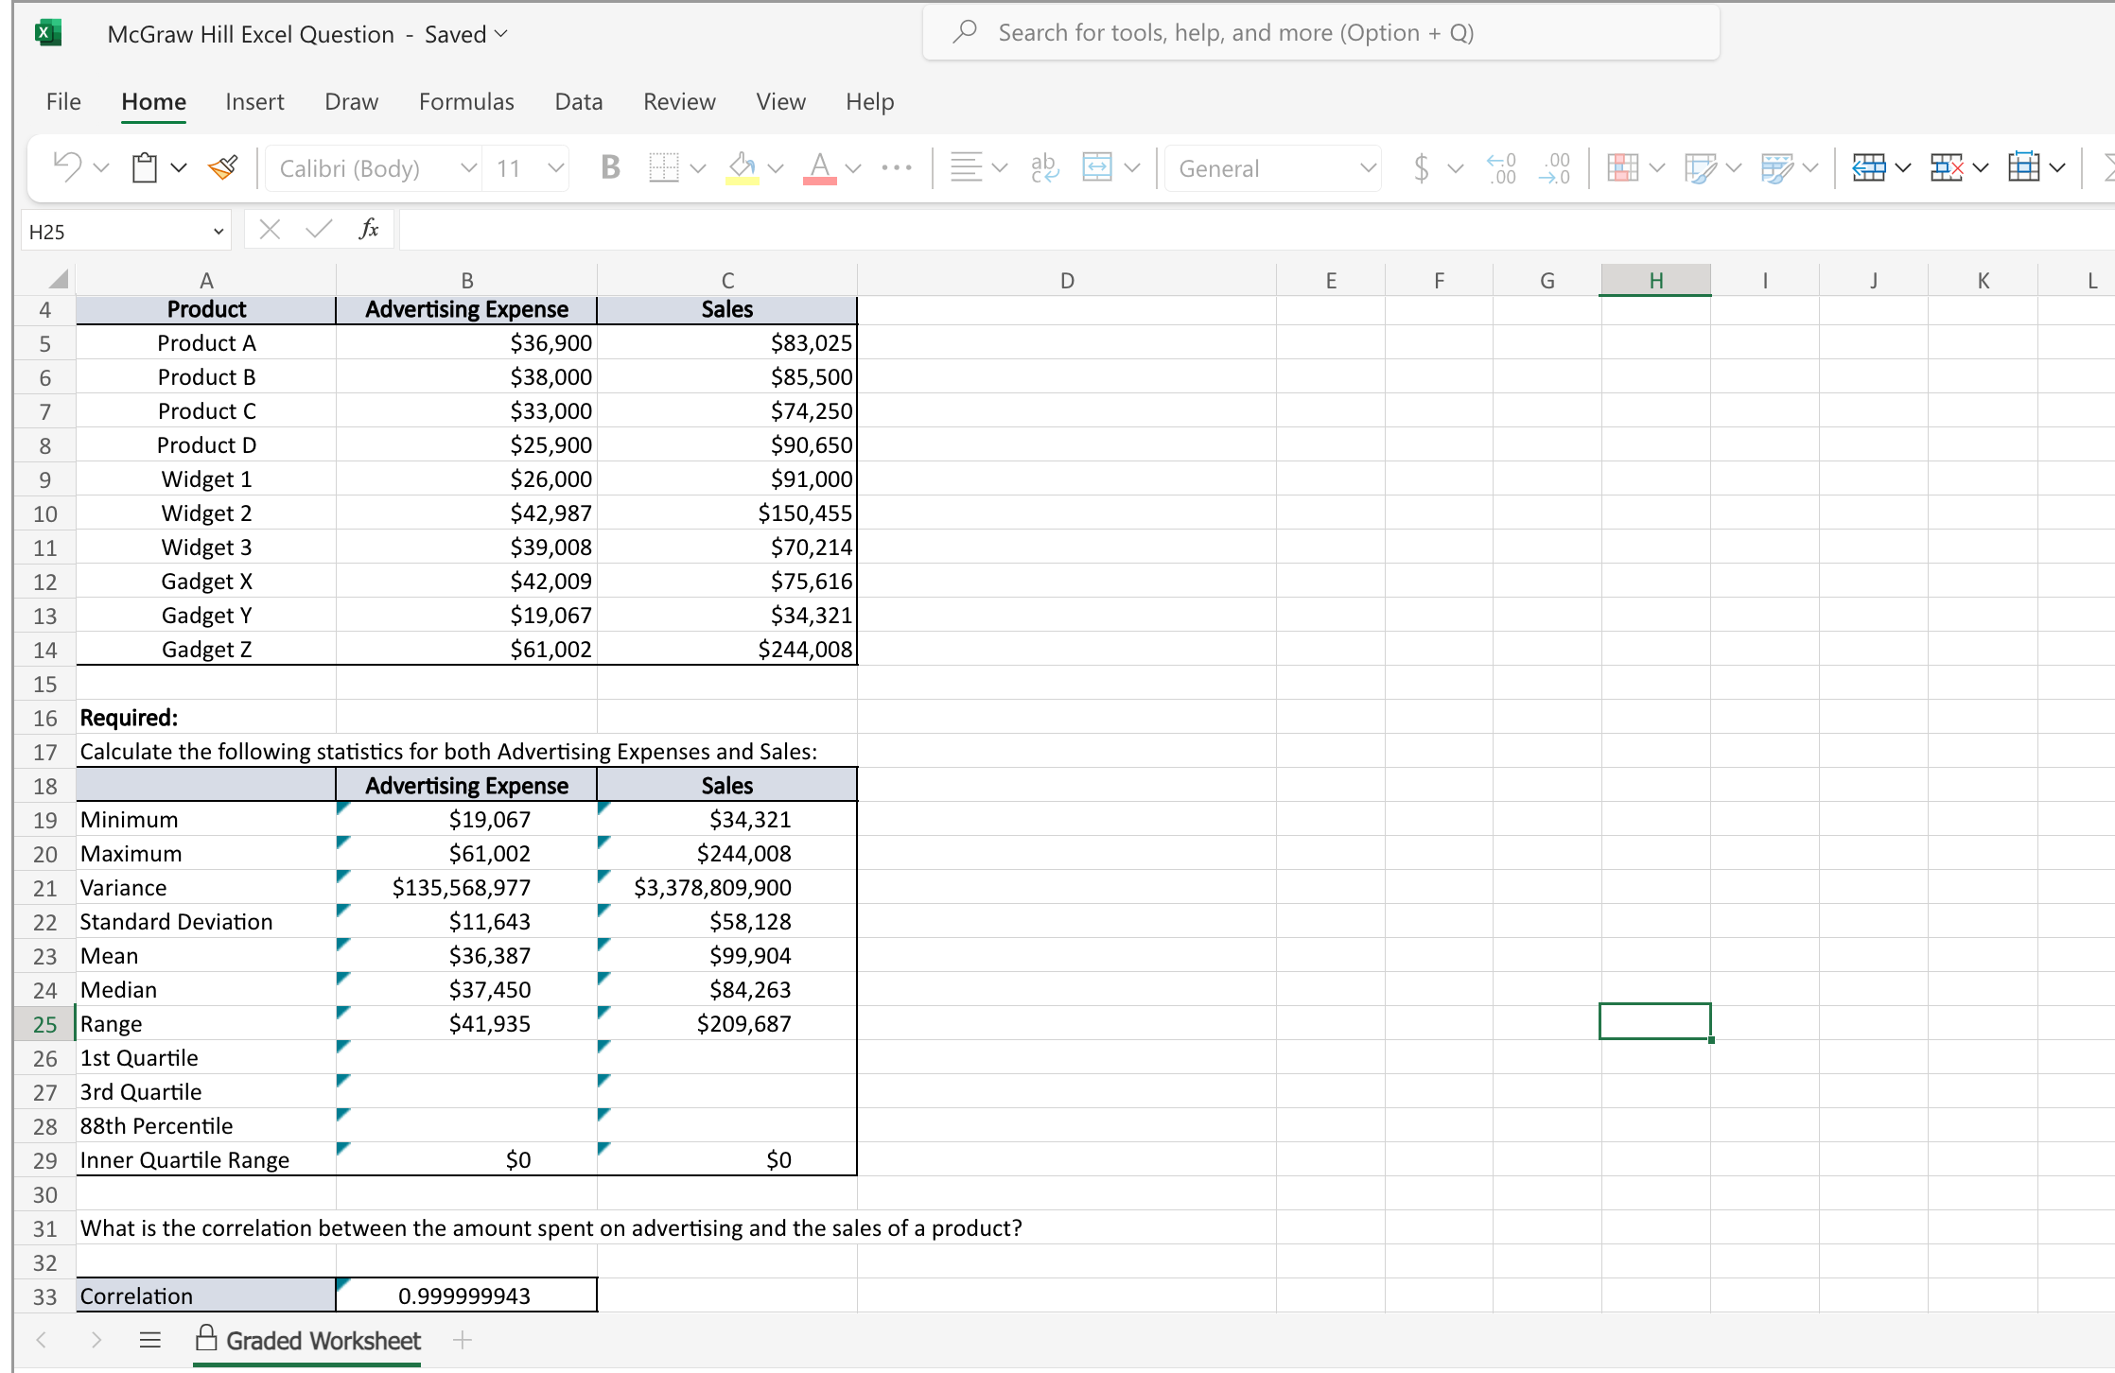
Task: Open the all sheets list icon
Action: pos(149,1340)
